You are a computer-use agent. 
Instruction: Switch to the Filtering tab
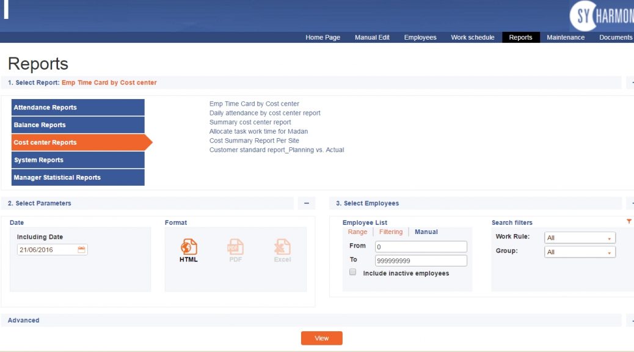click(391, 232)
